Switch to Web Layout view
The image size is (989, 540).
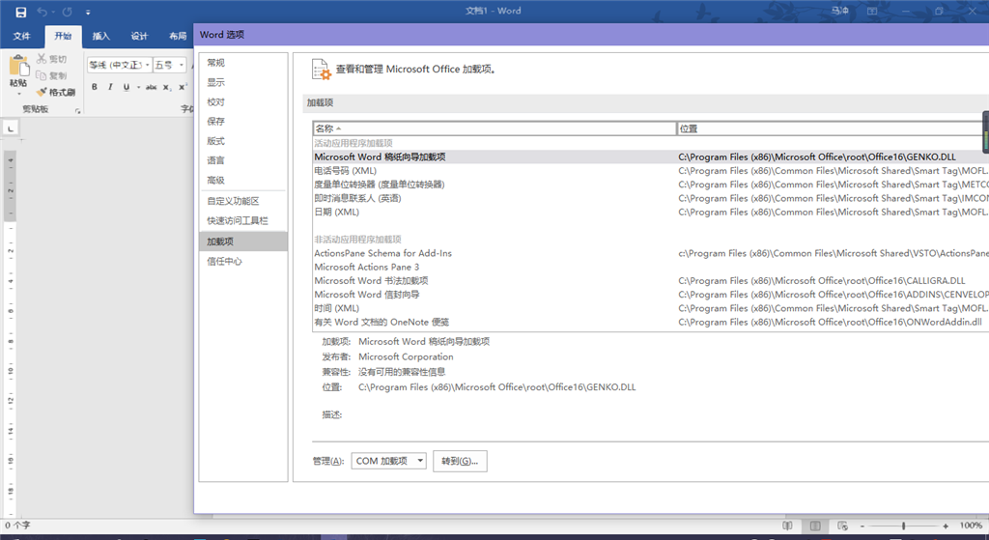coord(842,526)
